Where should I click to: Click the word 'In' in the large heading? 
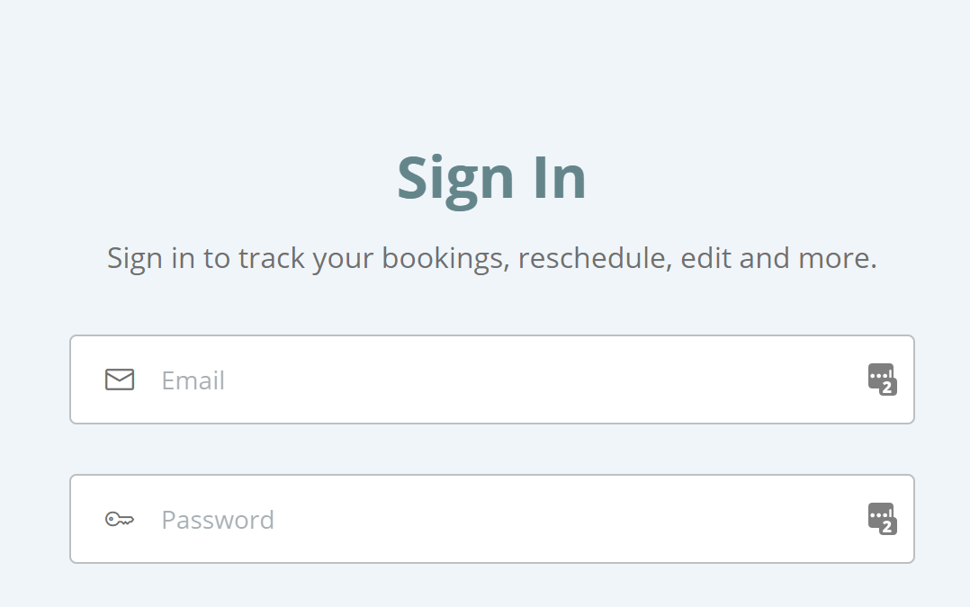point(560,178)
